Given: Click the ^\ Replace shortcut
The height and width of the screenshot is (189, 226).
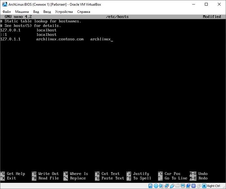Looking at the screenshot, I should (75, 178).
